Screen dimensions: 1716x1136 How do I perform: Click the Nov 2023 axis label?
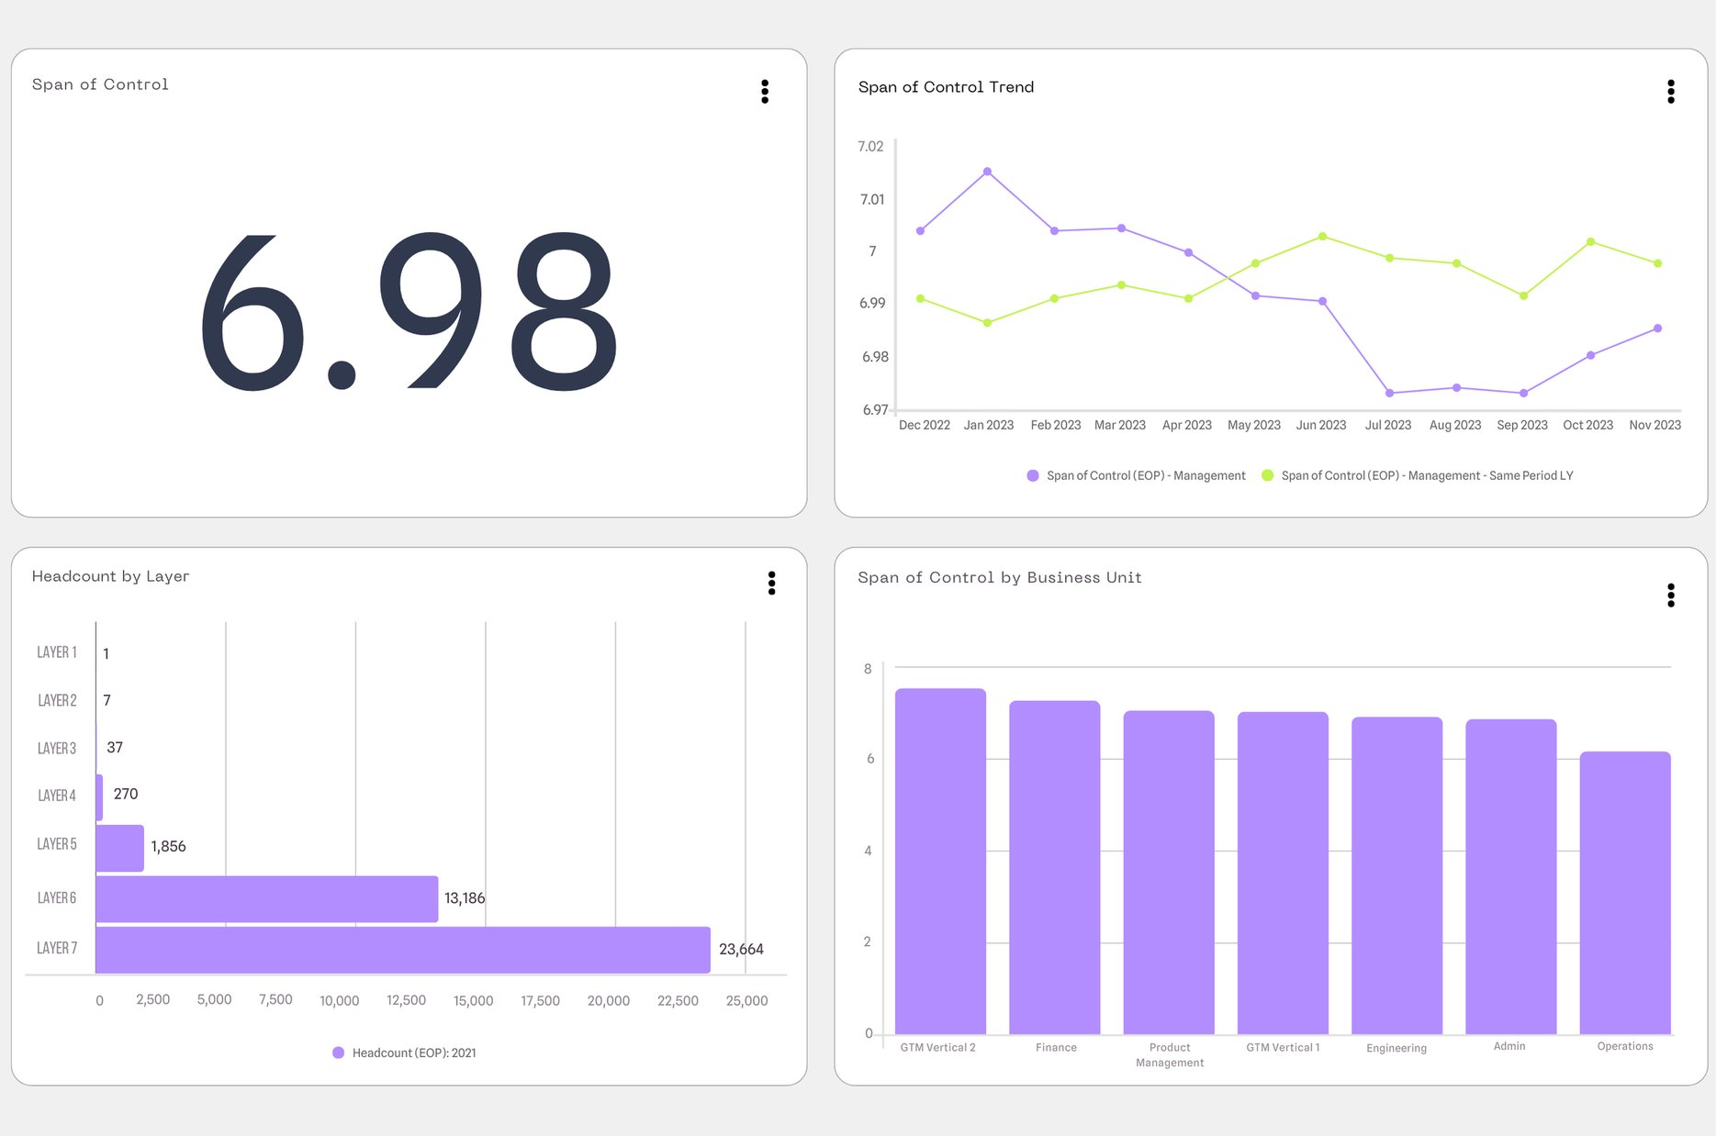point(1654,425)
